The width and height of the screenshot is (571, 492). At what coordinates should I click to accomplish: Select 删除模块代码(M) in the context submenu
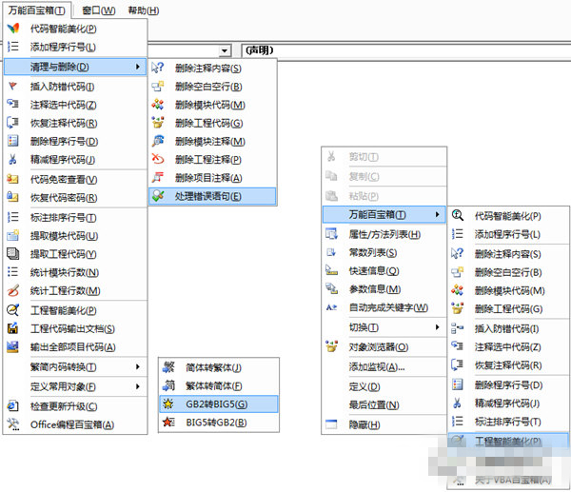508,290
